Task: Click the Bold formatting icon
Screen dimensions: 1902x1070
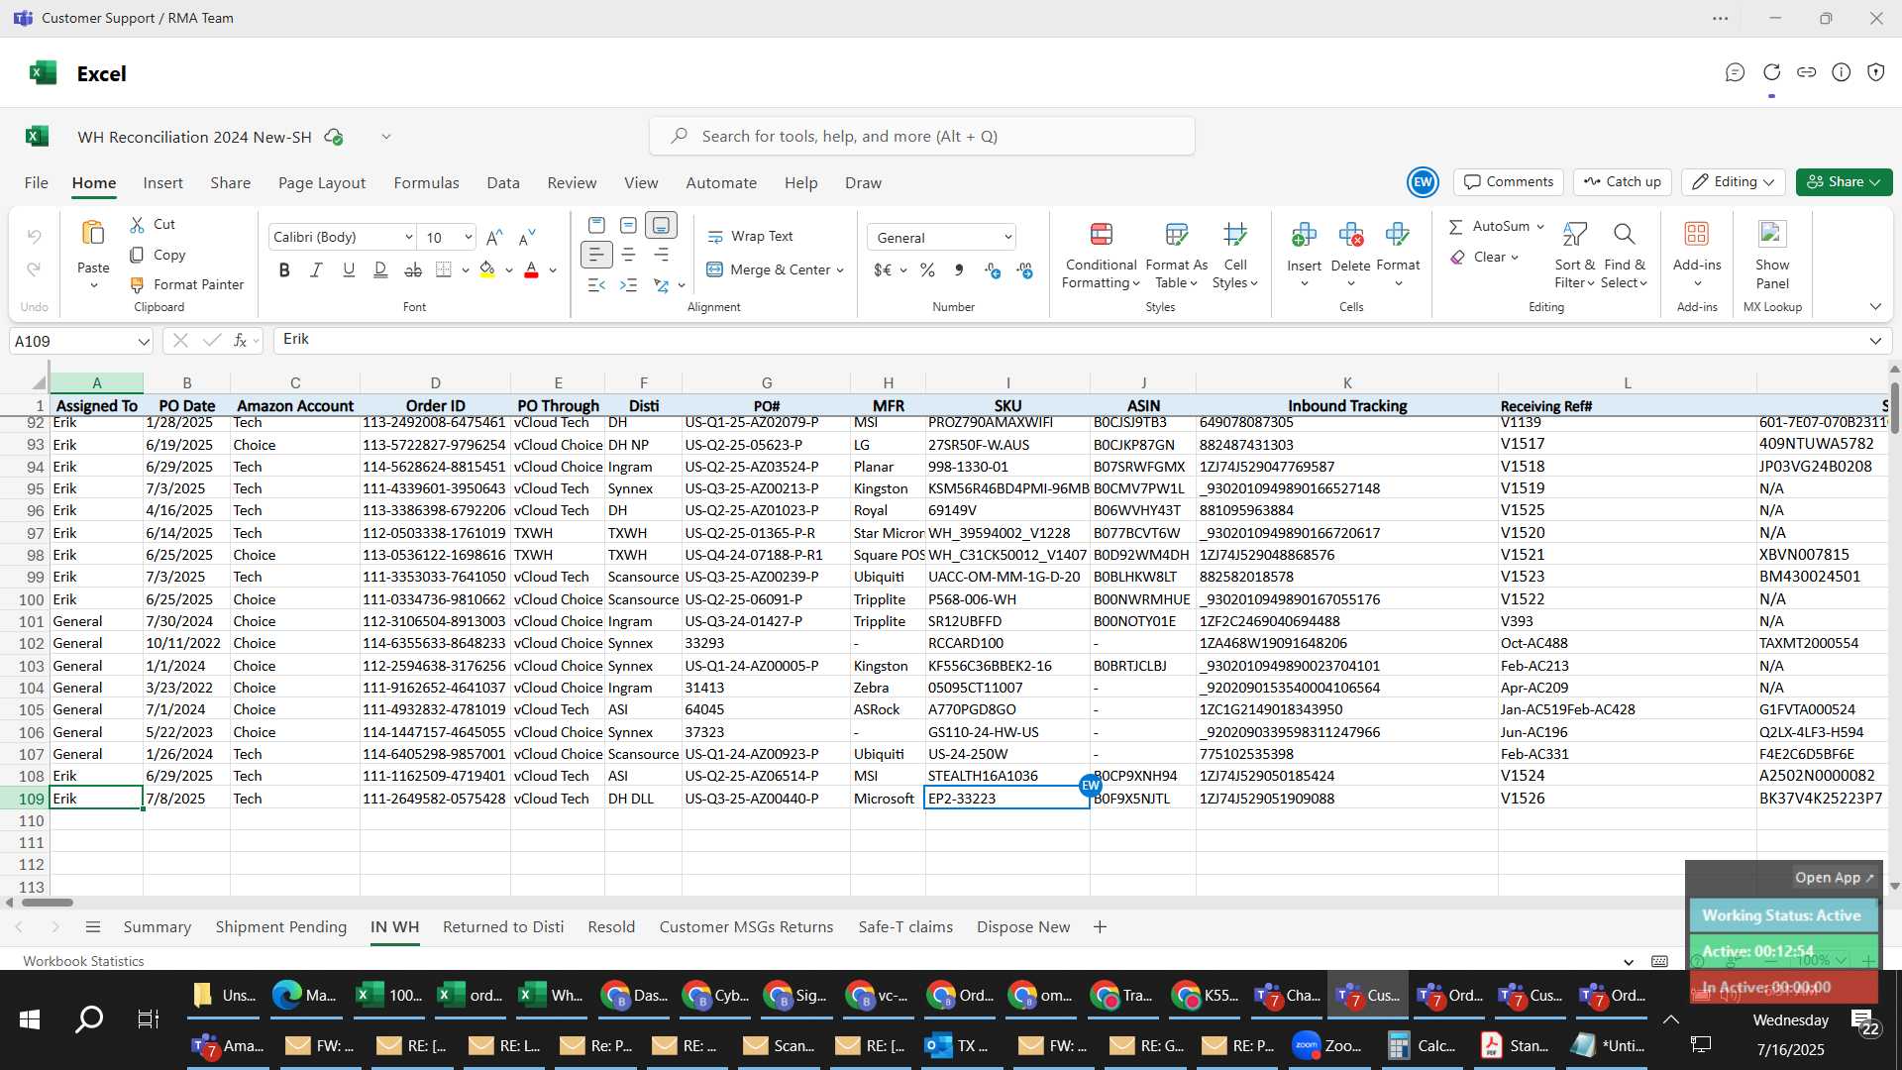Action: 284,269
